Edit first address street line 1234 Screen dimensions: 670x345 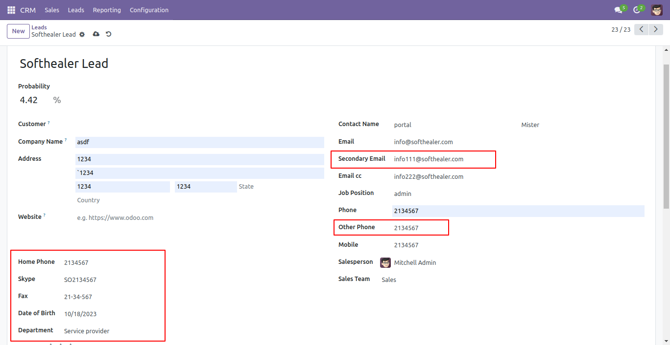coord(200,159)
